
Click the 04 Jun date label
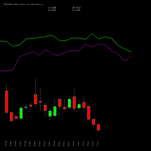[x=54, y=144]
